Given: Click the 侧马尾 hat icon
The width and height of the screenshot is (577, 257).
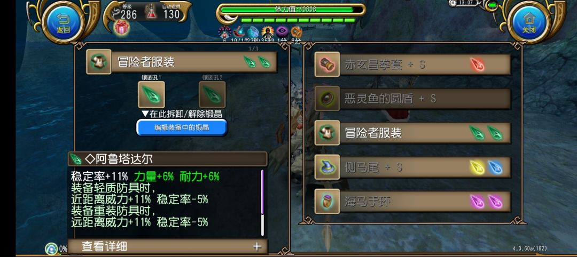Looking at the screenshot, I should click(x=327, y=167).
